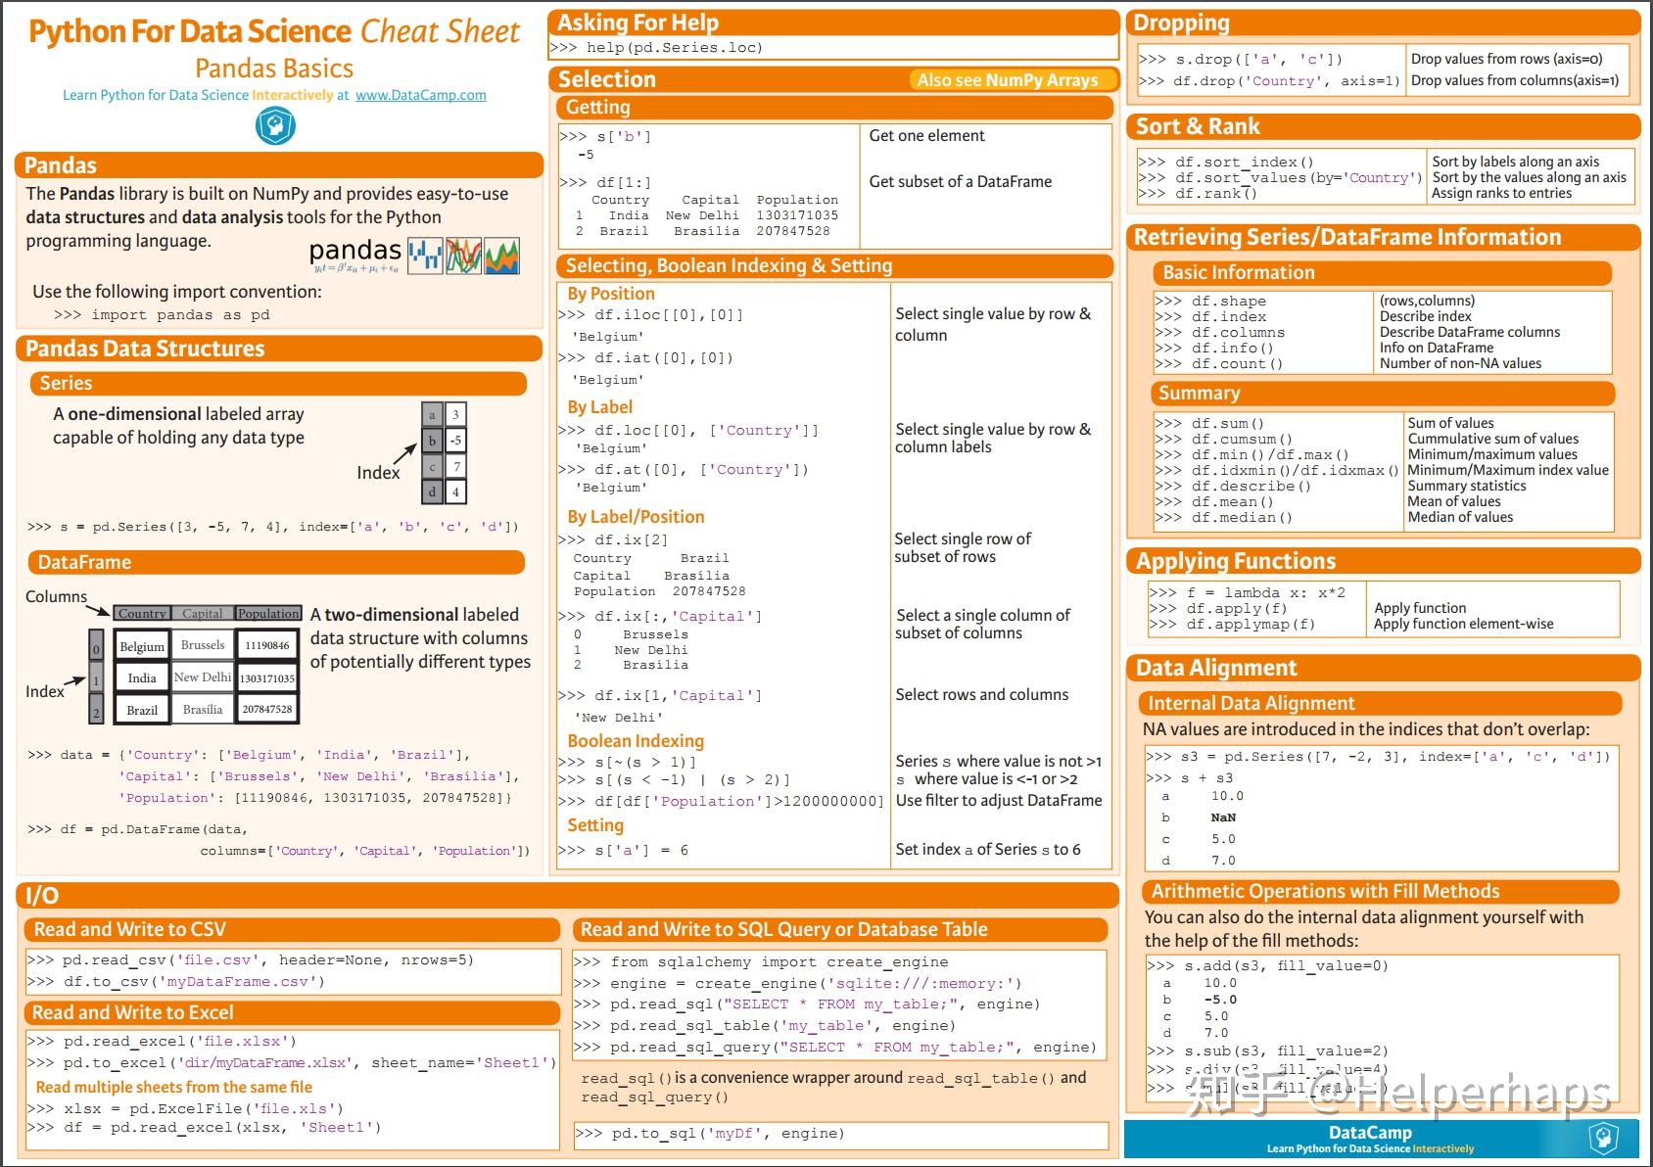Select the blue bar chart icon beside pandas logo

pyautogui.click(x=425, y=256)
